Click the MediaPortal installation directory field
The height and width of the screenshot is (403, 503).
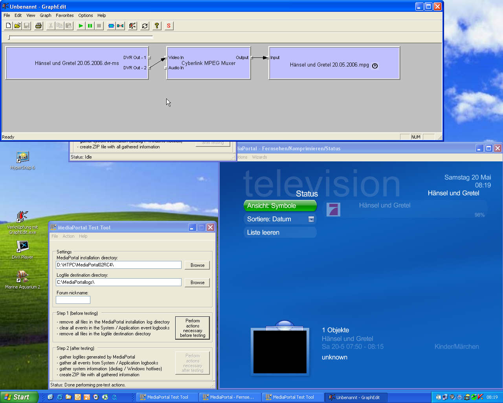coord(119,265)
